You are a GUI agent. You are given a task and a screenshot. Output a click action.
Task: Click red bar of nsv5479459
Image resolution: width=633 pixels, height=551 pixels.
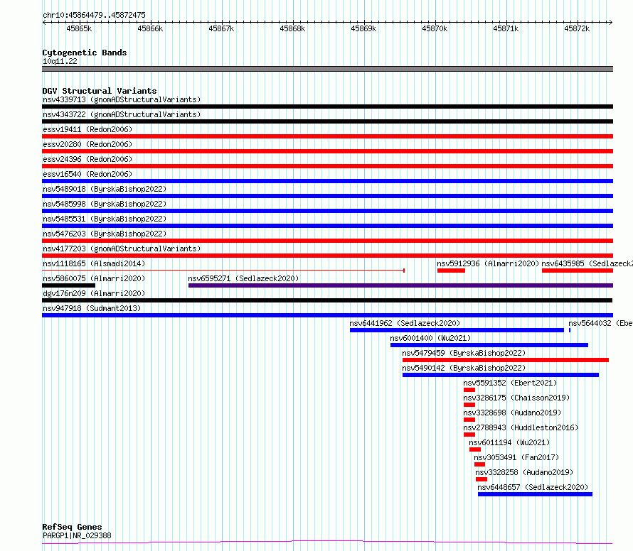[x=506, y=360]
